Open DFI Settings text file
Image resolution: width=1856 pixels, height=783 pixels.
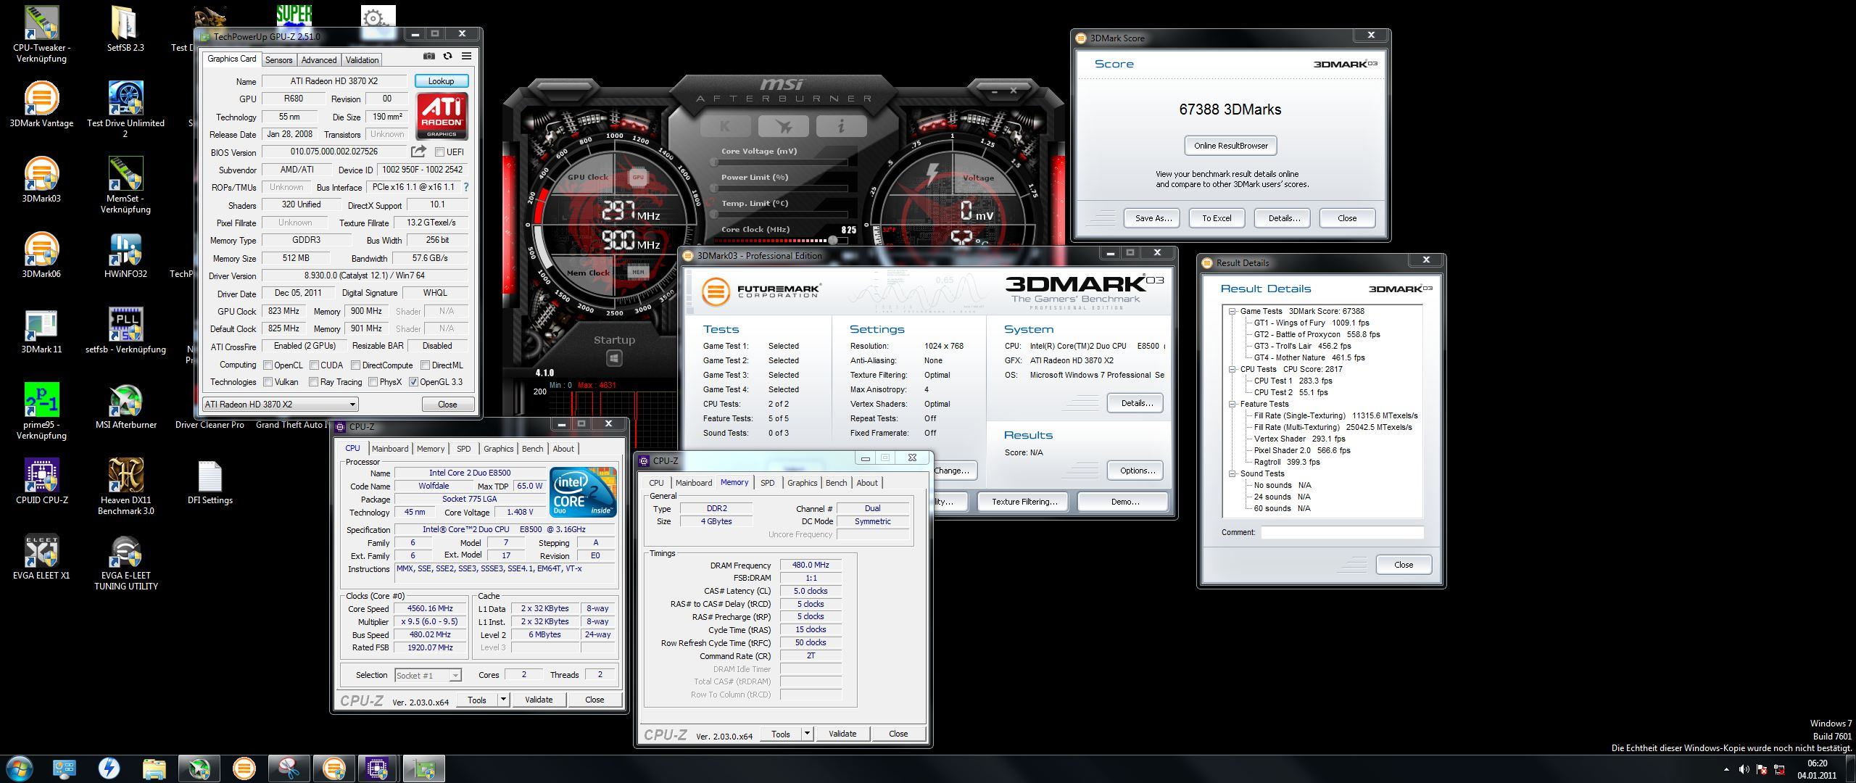210,481
